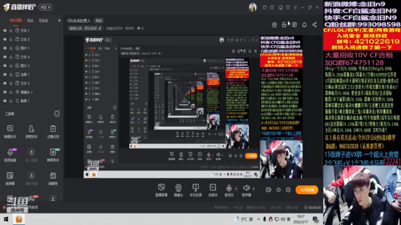The height and width of the screenshot is (225, 401).
Task: Hide the 文本 3 layer
Action: pyautogui.click(x=5, y=83)
